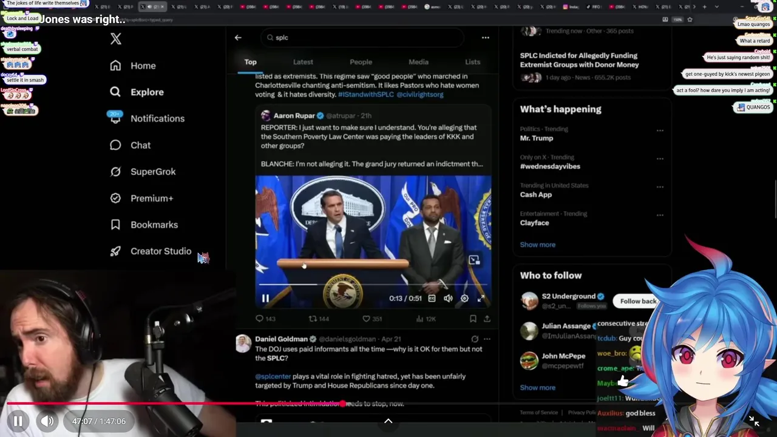Open more options for Clayface trend
777x437 pixels.
(x=660, y=215)
